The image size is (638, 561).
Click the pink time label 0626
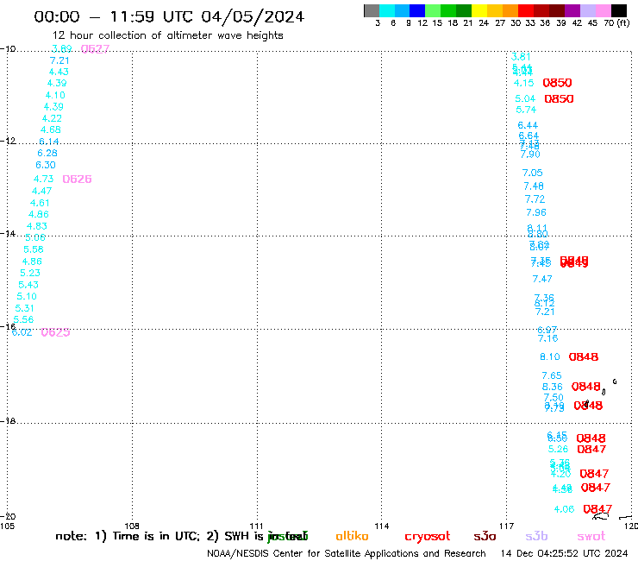click(x=77, y=179)
